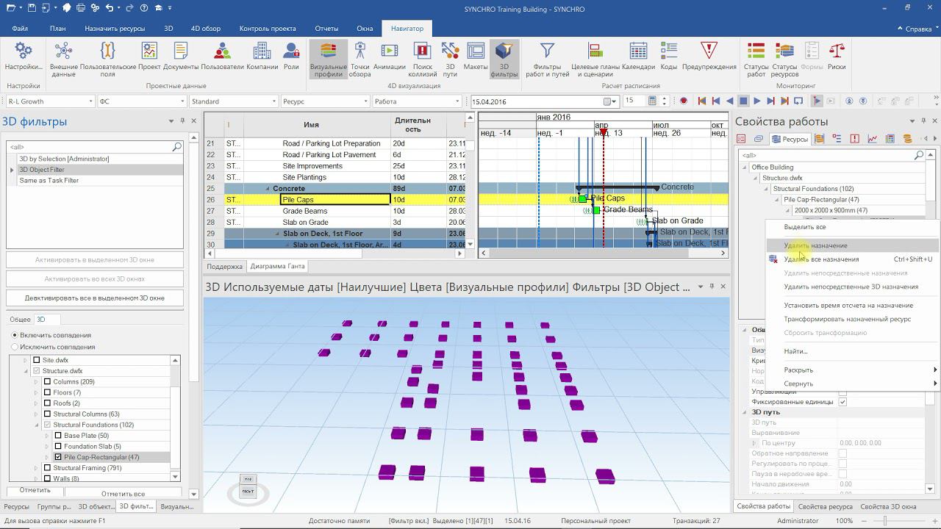Open Пользовательские поля
This screenshot has width=941, height=529.
click(108, 59)
